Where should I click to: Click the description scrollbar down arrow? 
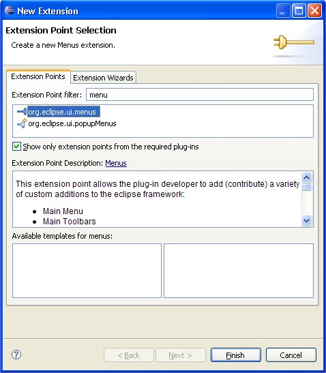click(306, 220)
